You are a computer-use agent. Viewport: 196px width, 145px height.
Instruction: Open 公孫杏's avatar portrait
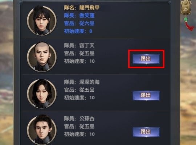pos(42,130)
